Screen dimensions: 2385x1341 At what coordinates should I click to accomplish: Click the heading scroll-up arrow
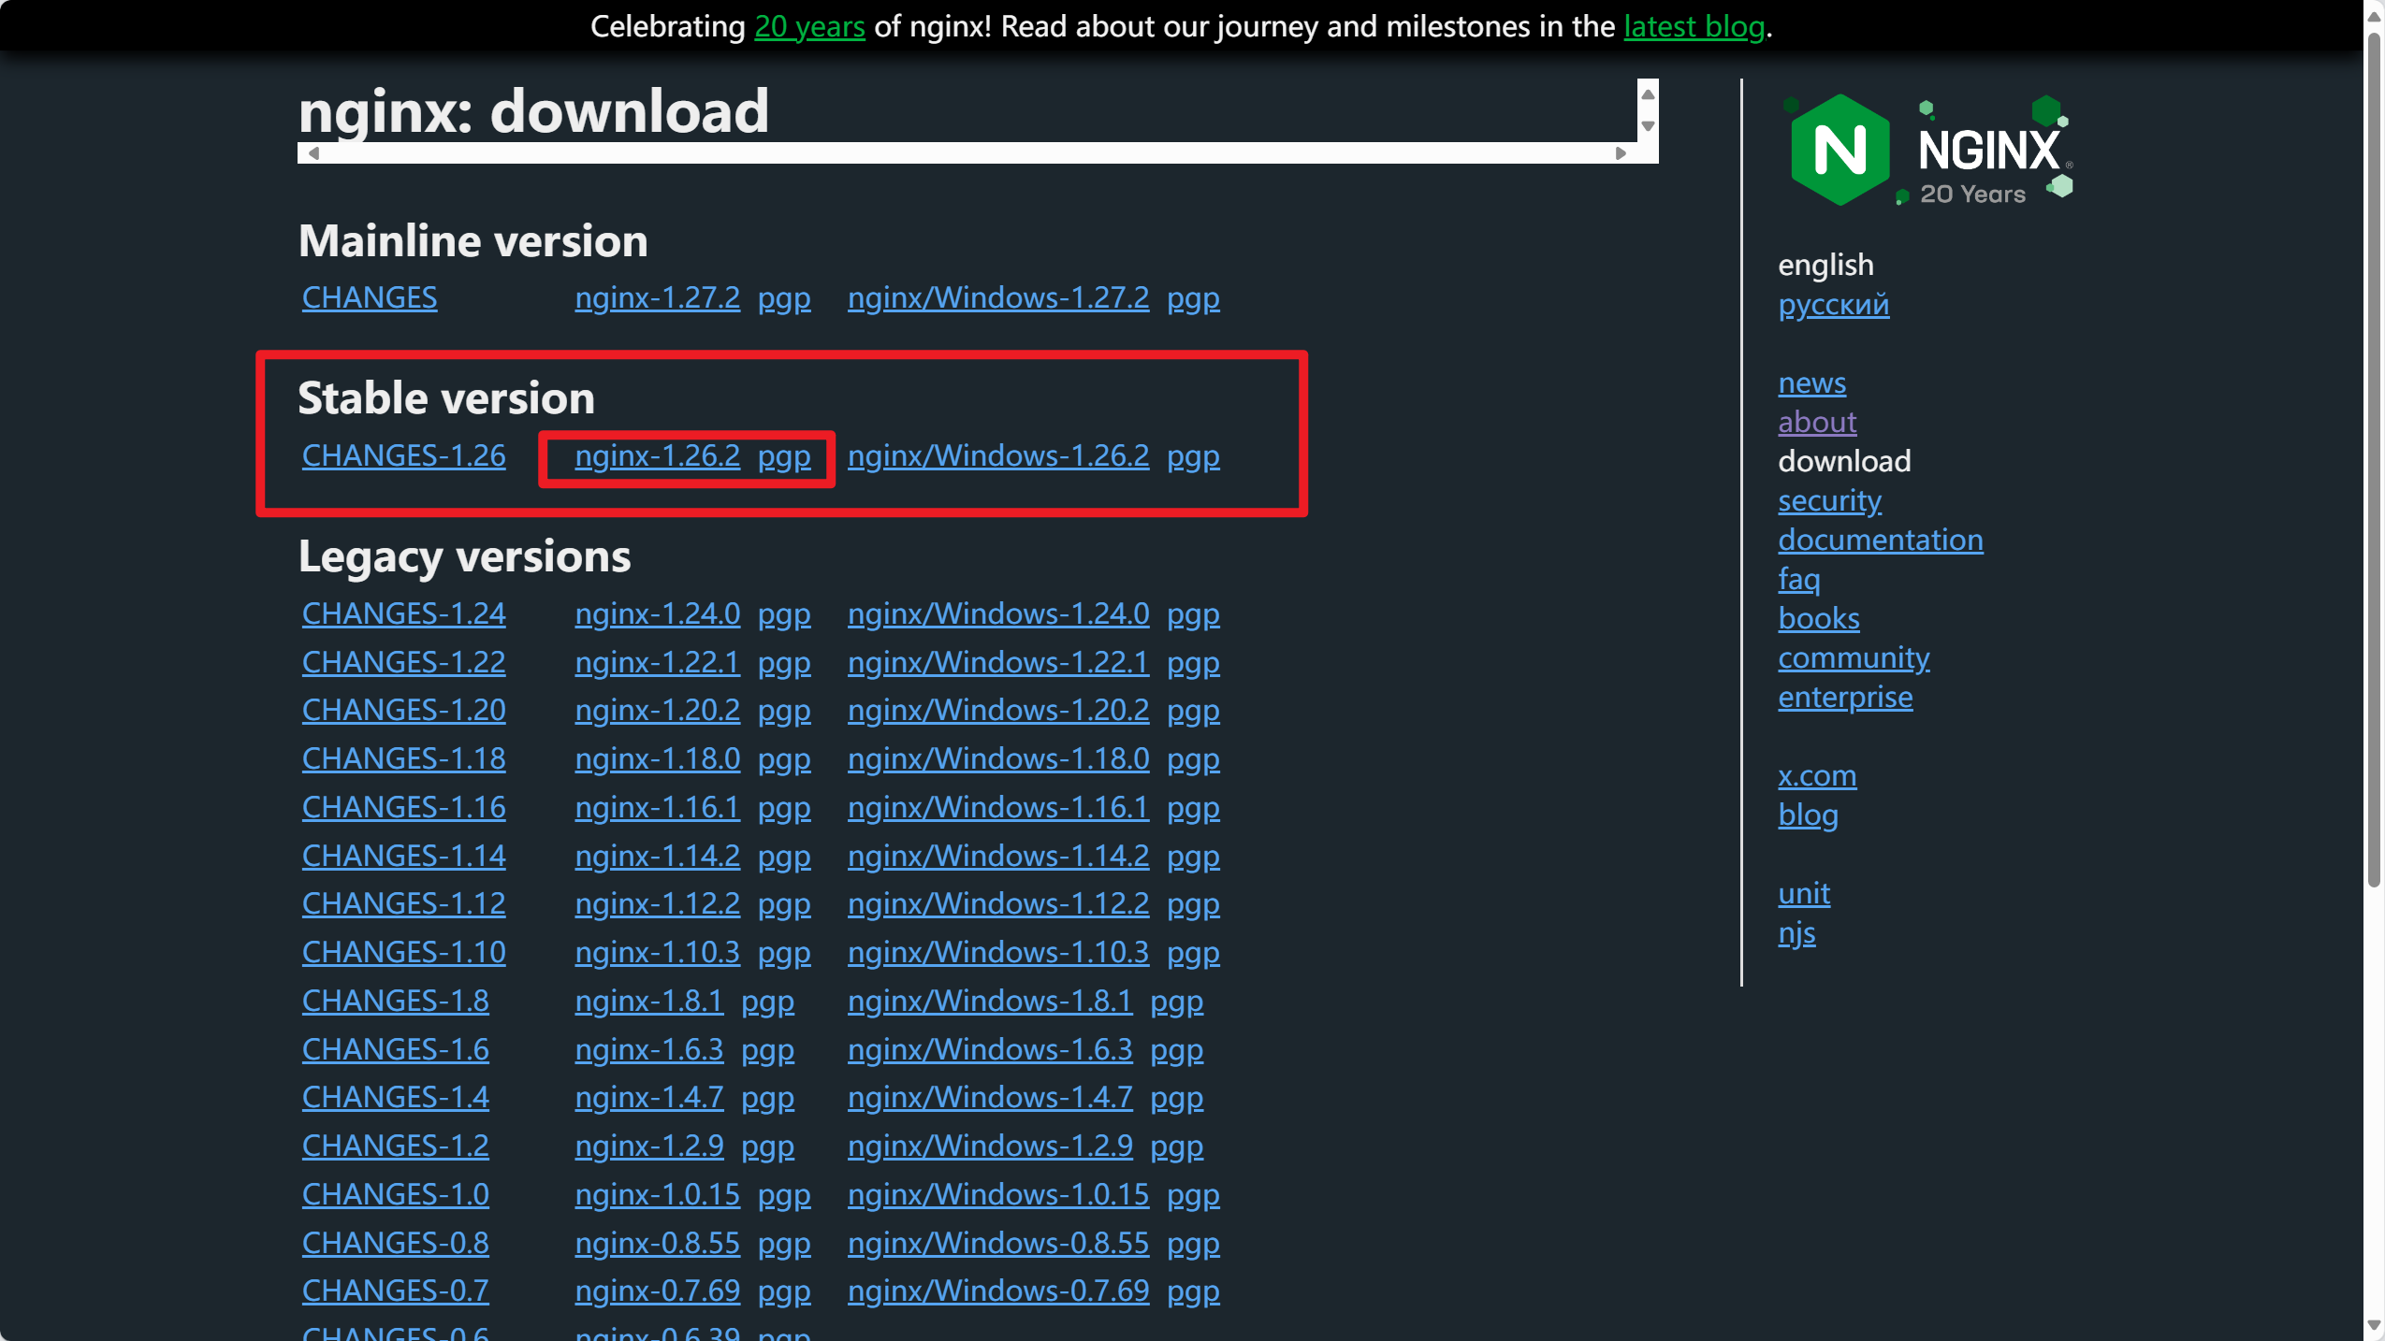pos(1648,94)
